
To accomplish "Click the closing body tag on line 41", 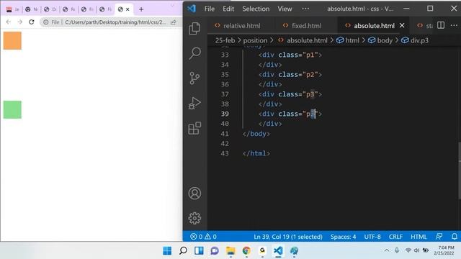I will point(256,134).
